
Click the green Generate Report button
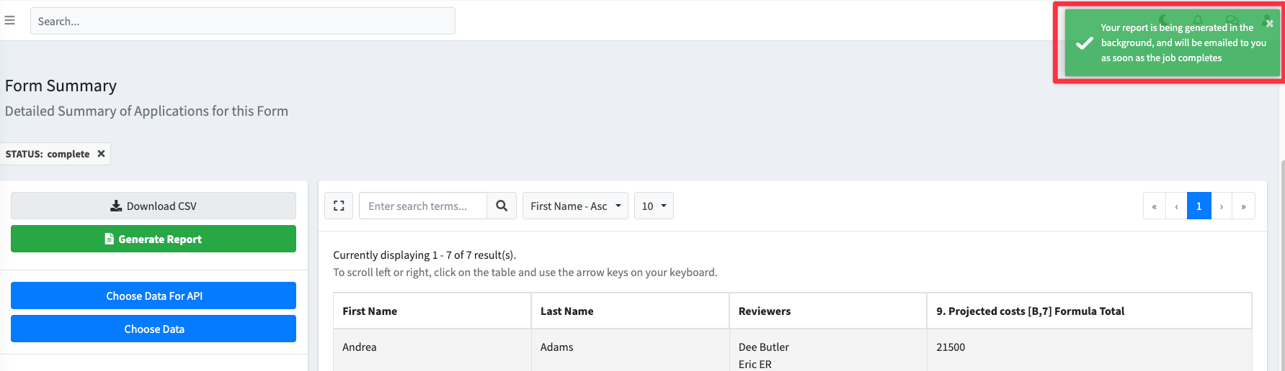[154, 239]
